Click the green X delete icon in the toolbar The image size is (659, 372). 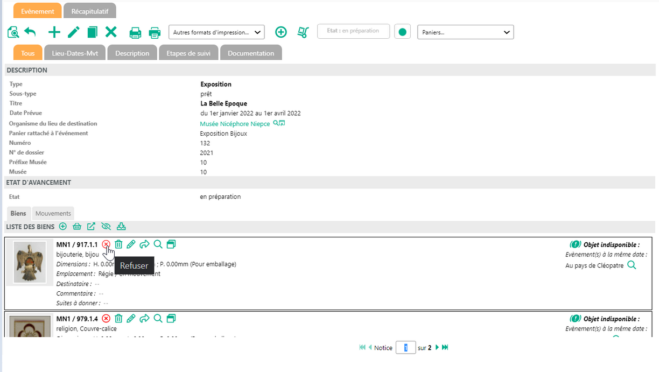[111, 32]
